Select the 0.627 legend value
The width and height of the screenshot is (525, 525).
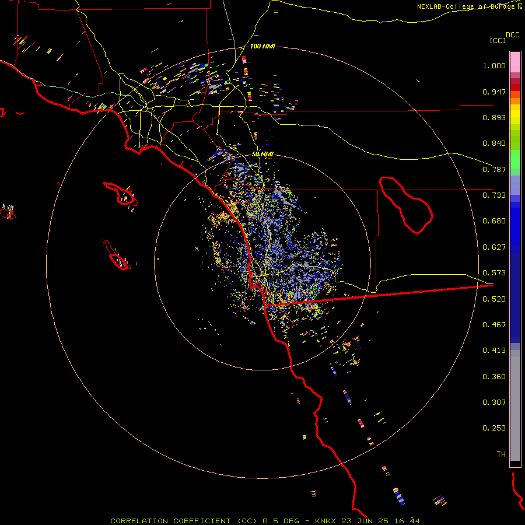click(494, 247)
